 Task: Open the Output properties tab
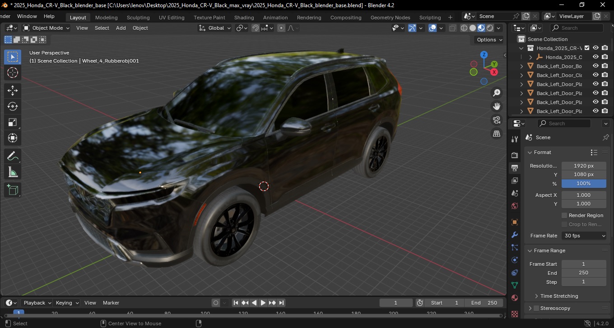pyautogui.click(x=515, y=168)
